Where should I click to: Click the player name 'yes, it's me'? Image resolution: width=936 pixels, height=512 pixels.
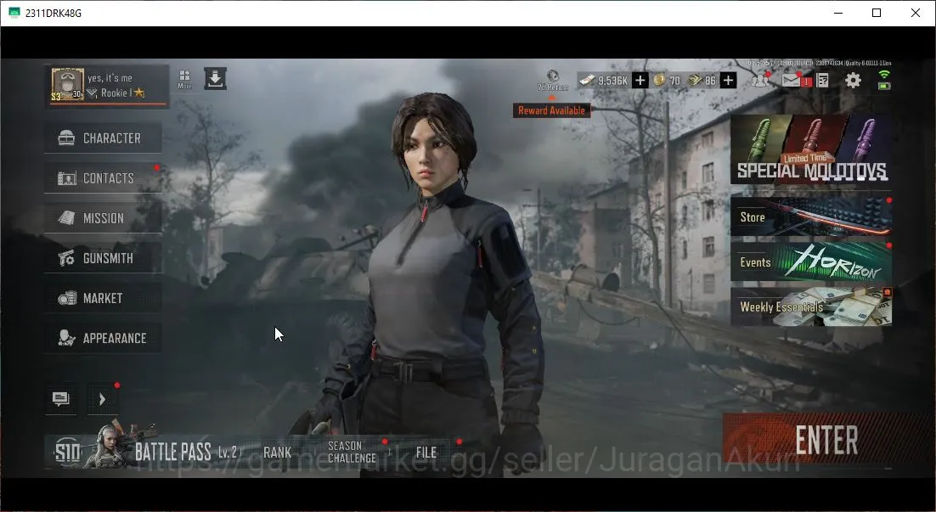[x=110, y=77]
